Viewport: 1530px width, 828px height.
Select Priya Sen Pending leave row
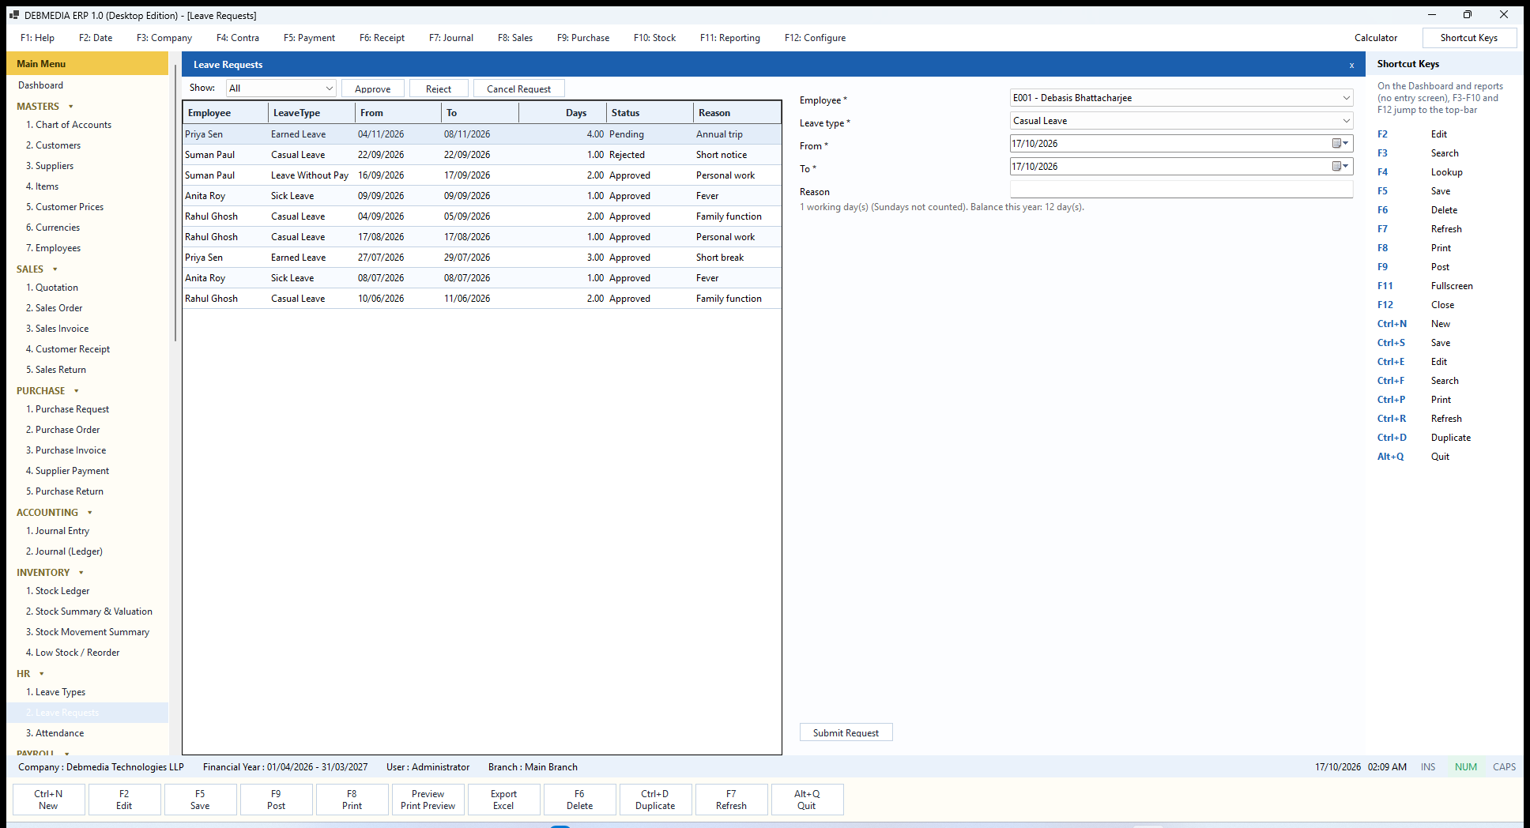click(482, 134)
